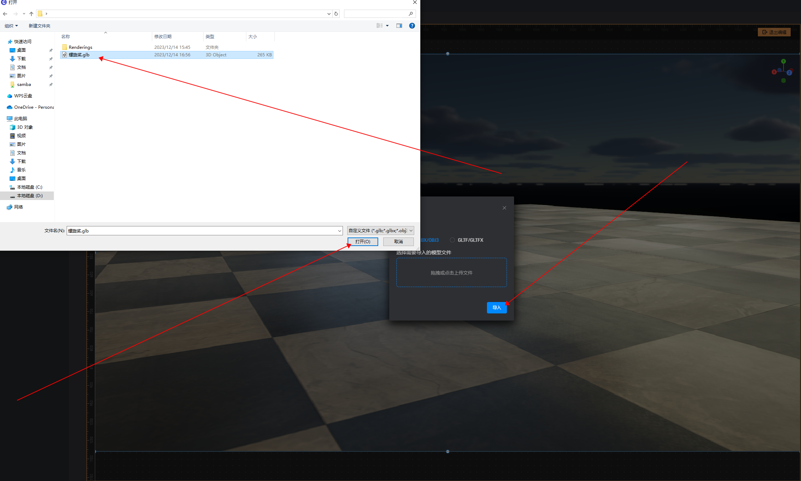Close the model import dialog
Viewport: 801px width, 481px height.
pyautogui.click(x=504, y=208)
